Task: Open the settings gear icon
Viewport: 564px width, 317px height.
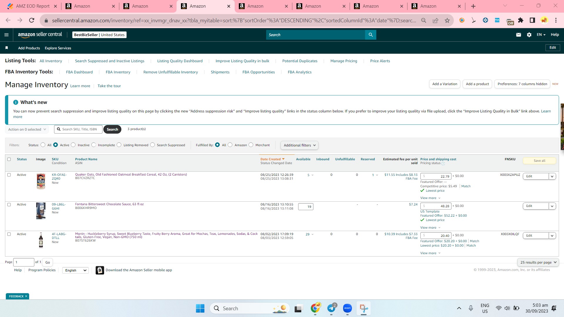Action: pyautogui.click(x=529, y=35)
